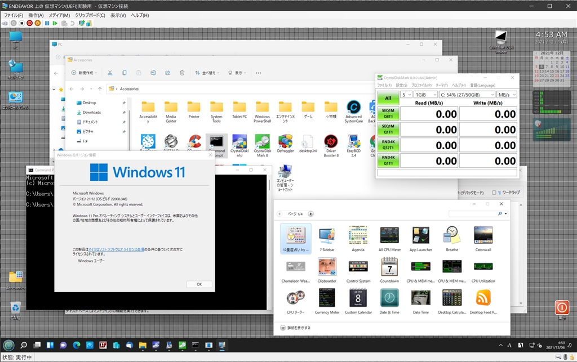The height and width of the screenshot is (362, 577).
Task: Click the delete trash icon in Explorer toolbar
Action: click(182, 73)
